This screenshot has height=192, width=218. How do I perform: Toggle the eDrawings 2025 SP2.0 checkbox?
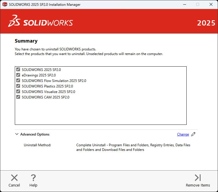pos(18,75)
